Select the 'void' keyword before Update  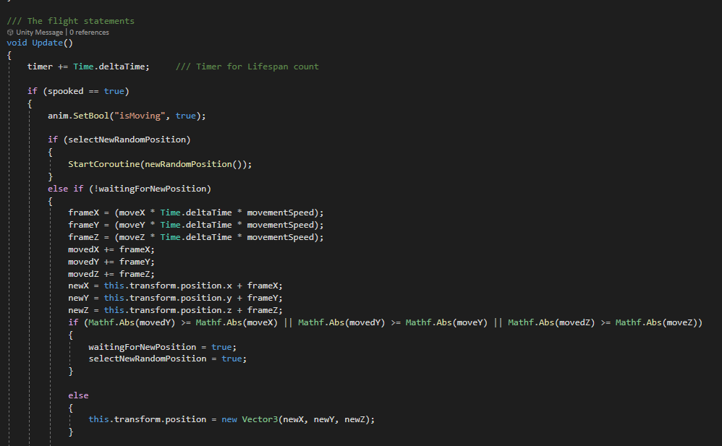(17, 43)
